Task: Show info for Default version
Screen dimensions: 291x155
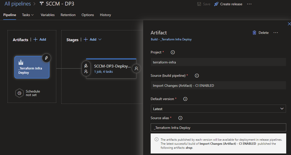Action: pyautogui.click(x=185, y=99)
